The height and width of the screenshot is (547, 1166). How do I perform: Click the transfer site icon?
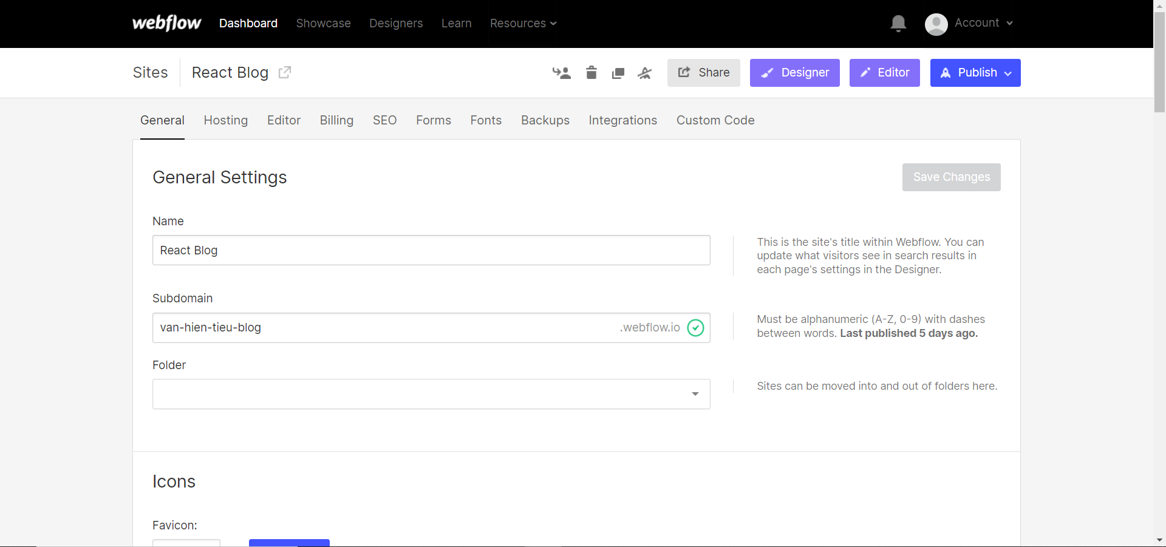[562, 73]
